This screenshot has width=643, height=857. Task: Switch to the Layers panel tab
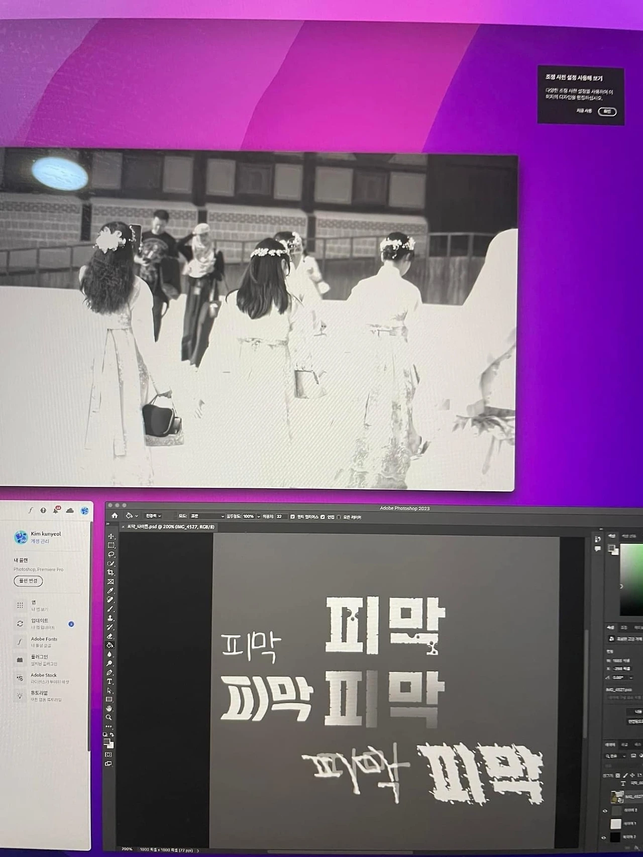[x=610, y=745]
